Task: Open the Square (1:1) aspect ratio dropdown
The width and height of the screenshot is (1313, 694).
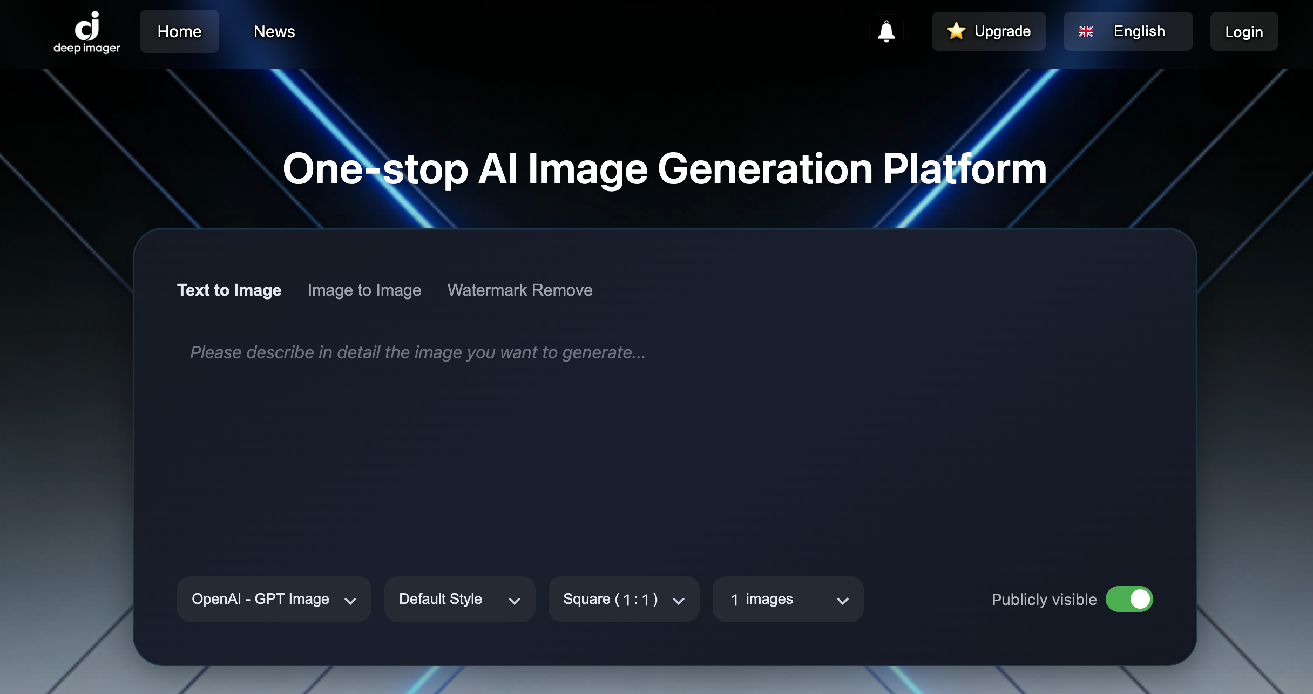Action: (x=624, y=599)
